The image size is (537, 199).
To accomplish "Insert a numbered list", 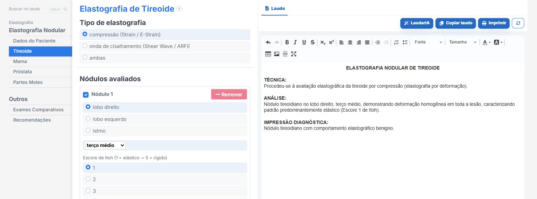I will point(396,42).
